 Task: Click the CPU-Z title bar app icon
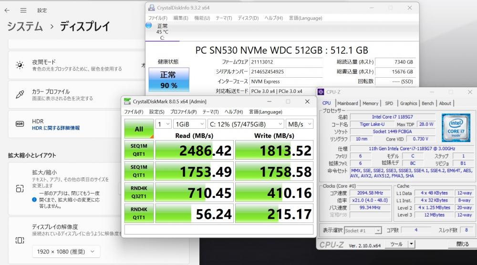pos(321,92)
